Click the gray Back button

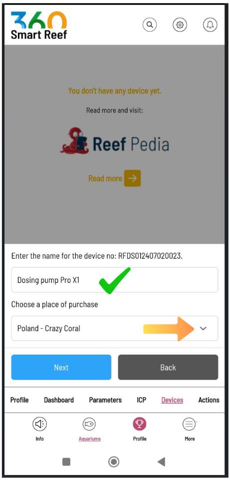click(x=168, y=367)
